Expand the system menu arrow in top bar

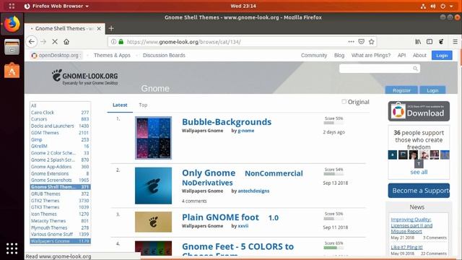pyautogui.click(x=451, y=6)
